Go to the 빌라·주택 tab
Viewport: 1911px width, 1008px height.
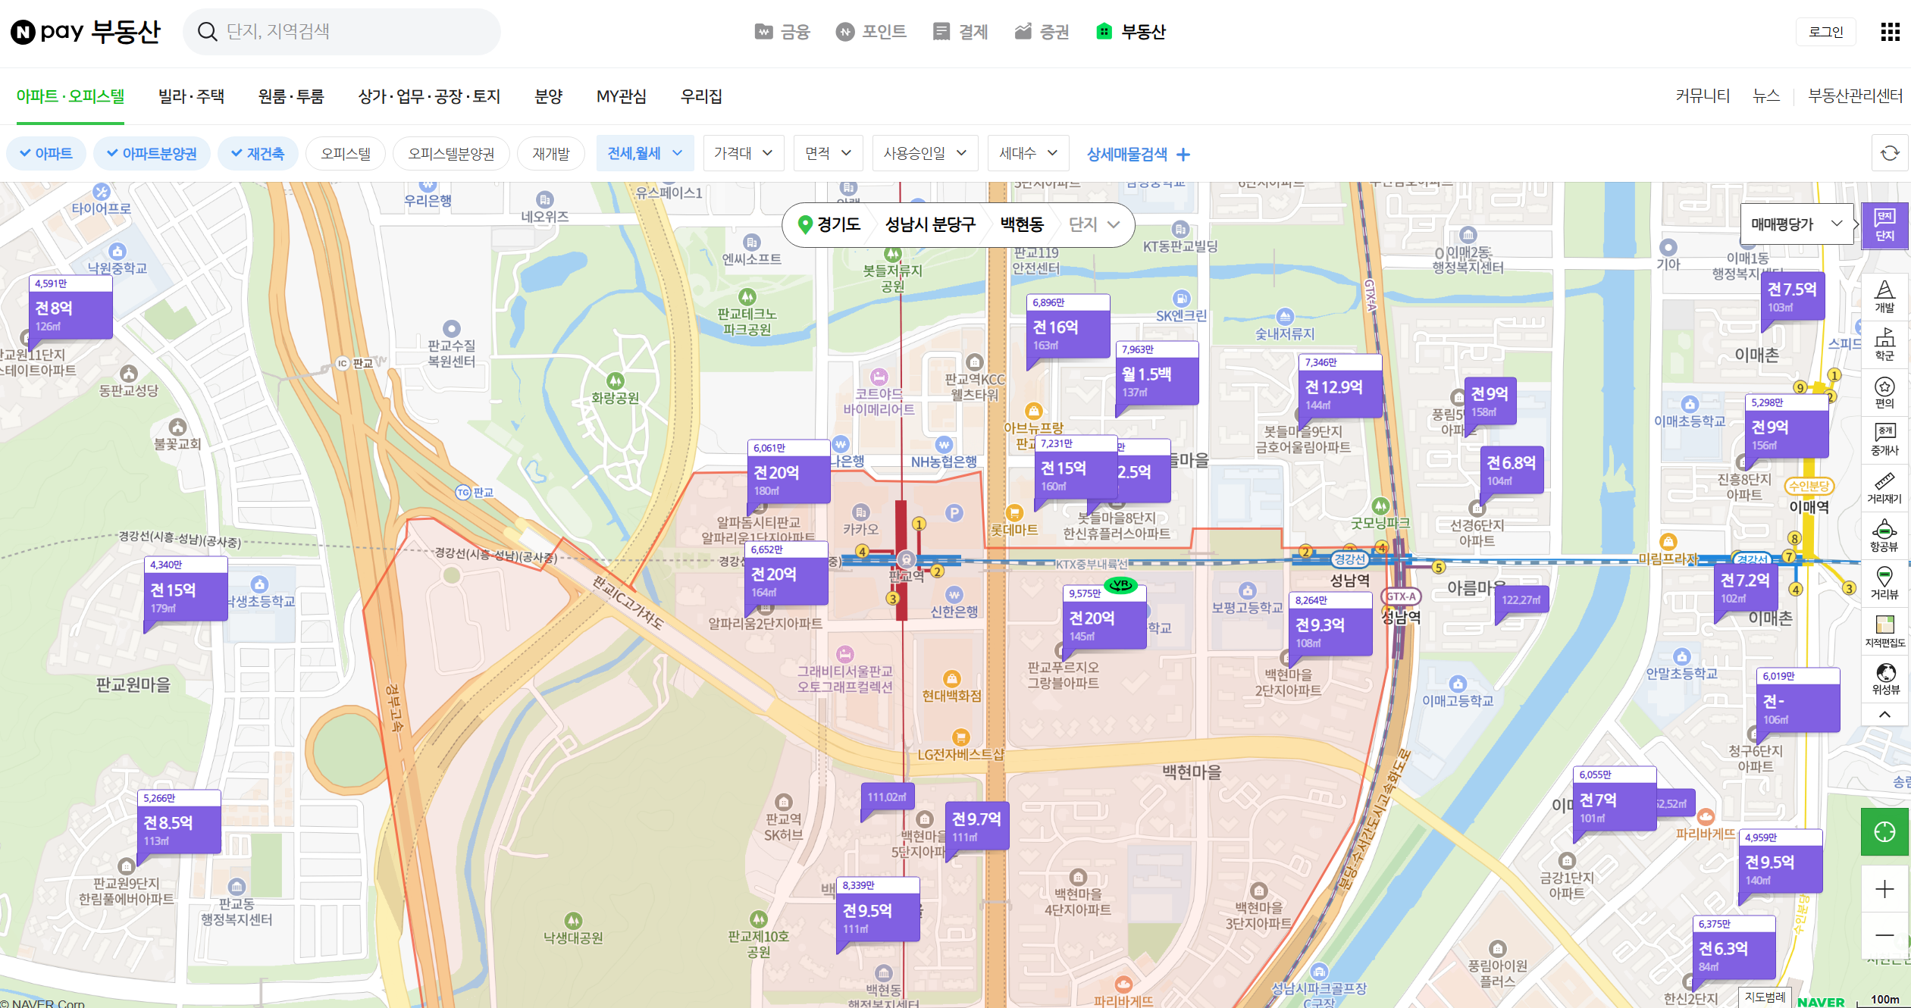pos(191,96)
